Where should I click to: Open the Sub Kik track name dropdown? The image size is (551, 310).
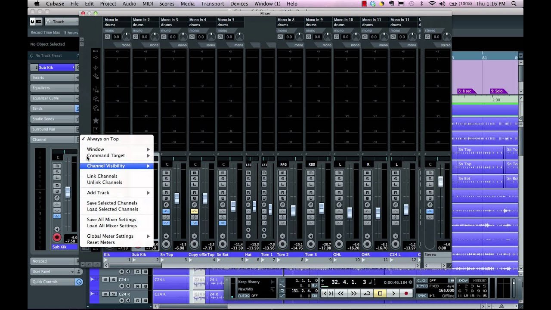(74, 68)
